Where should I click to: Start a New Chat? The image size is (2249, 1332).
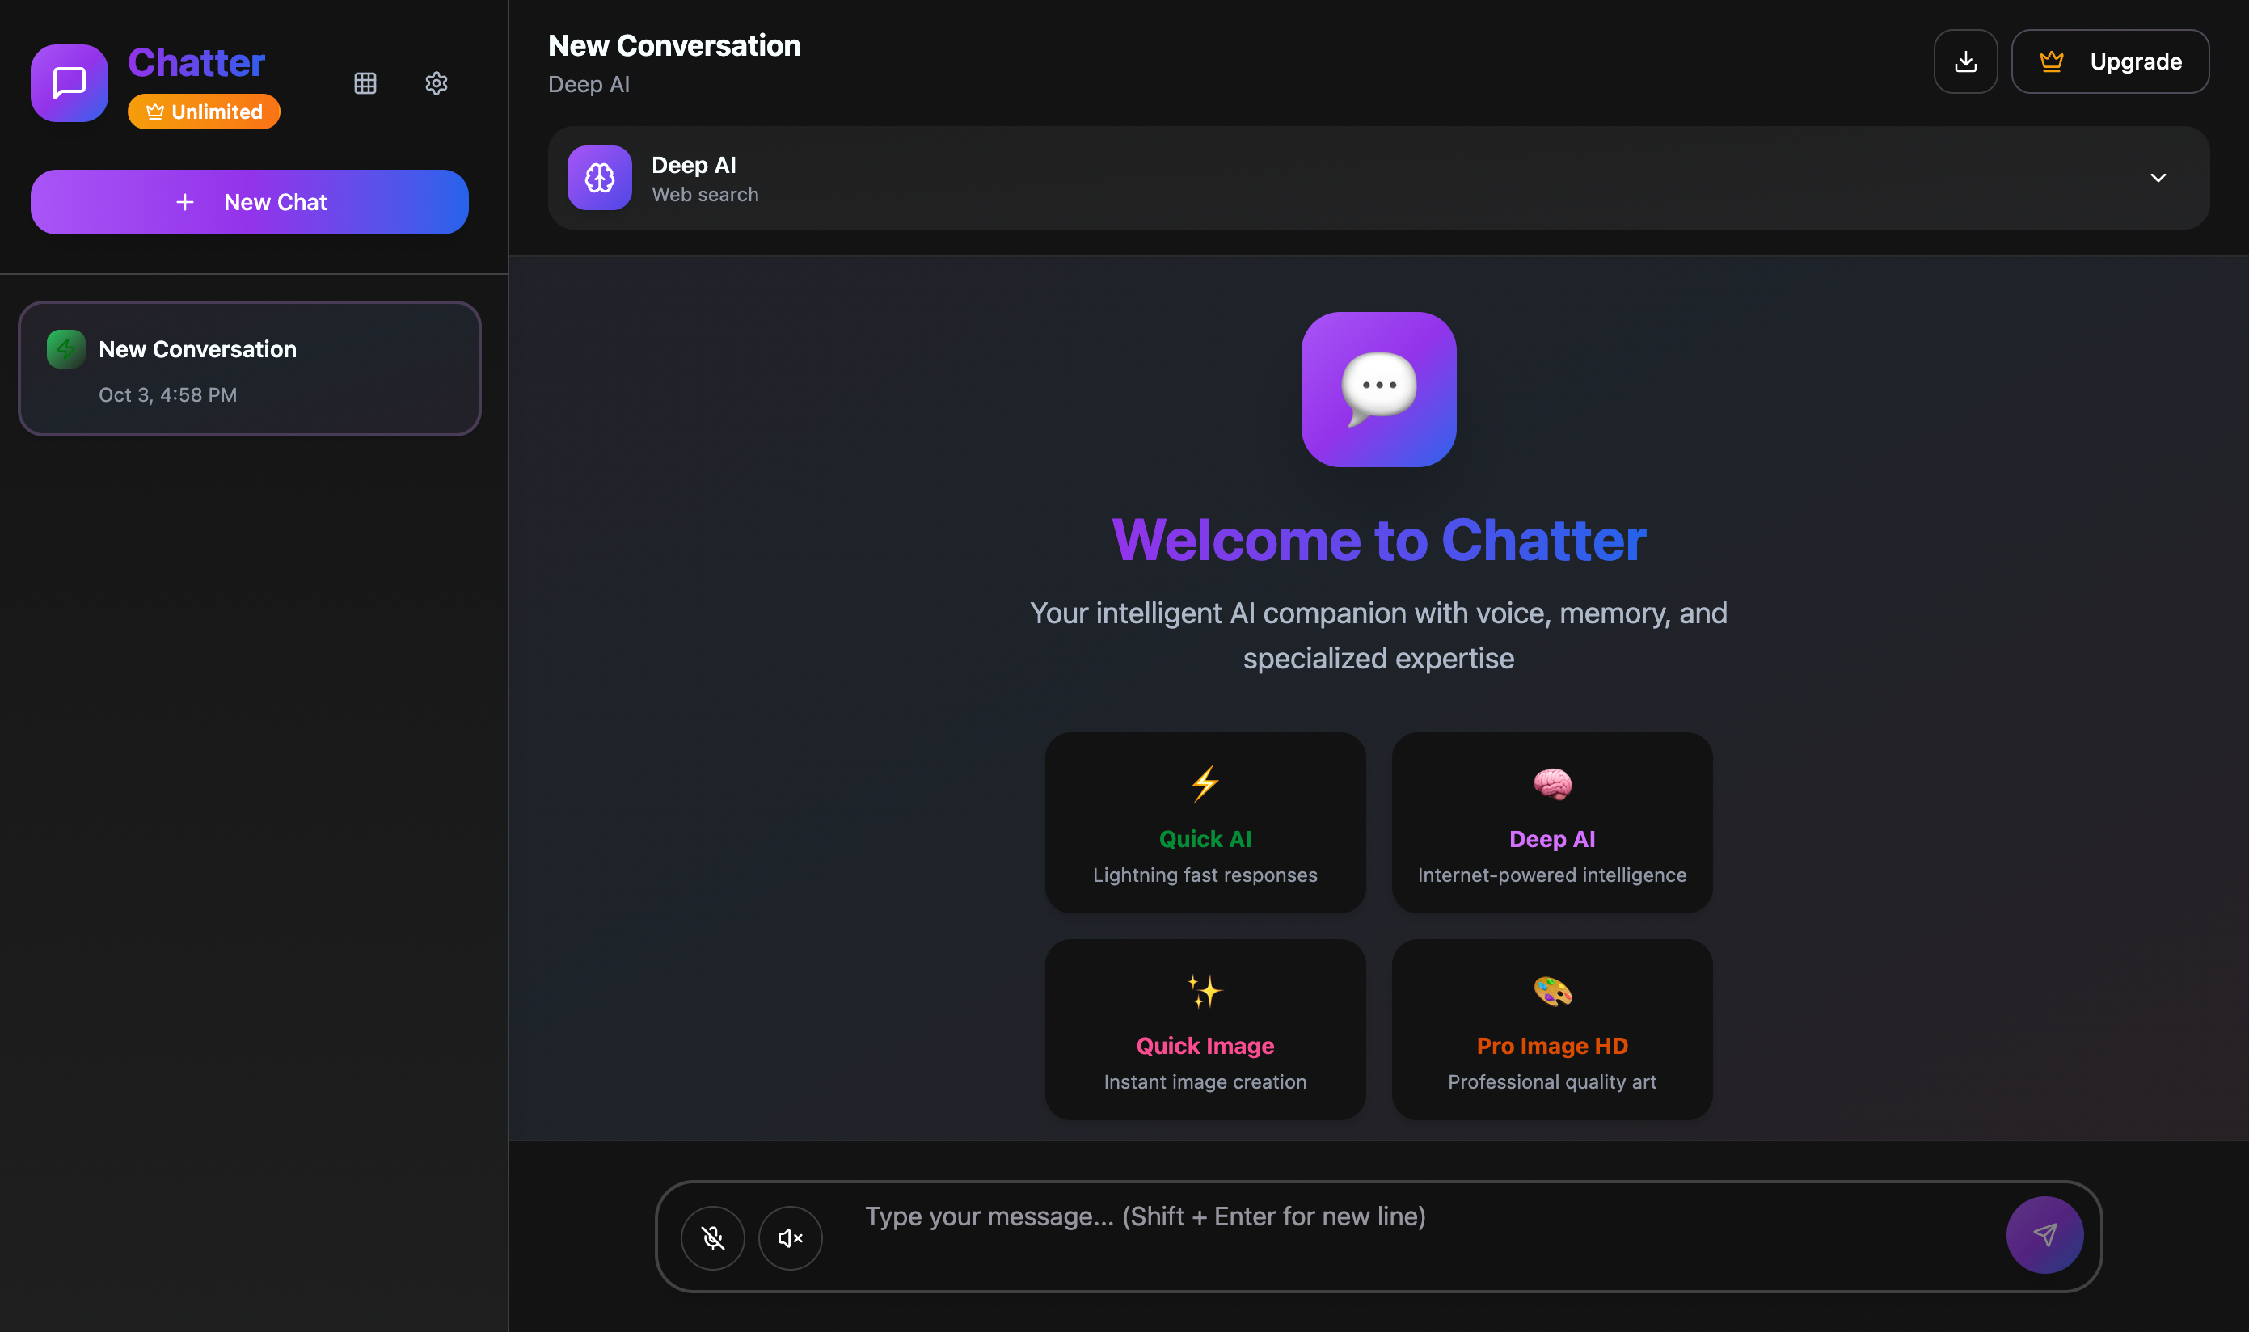pyautogui.click(x=250, y=202)
